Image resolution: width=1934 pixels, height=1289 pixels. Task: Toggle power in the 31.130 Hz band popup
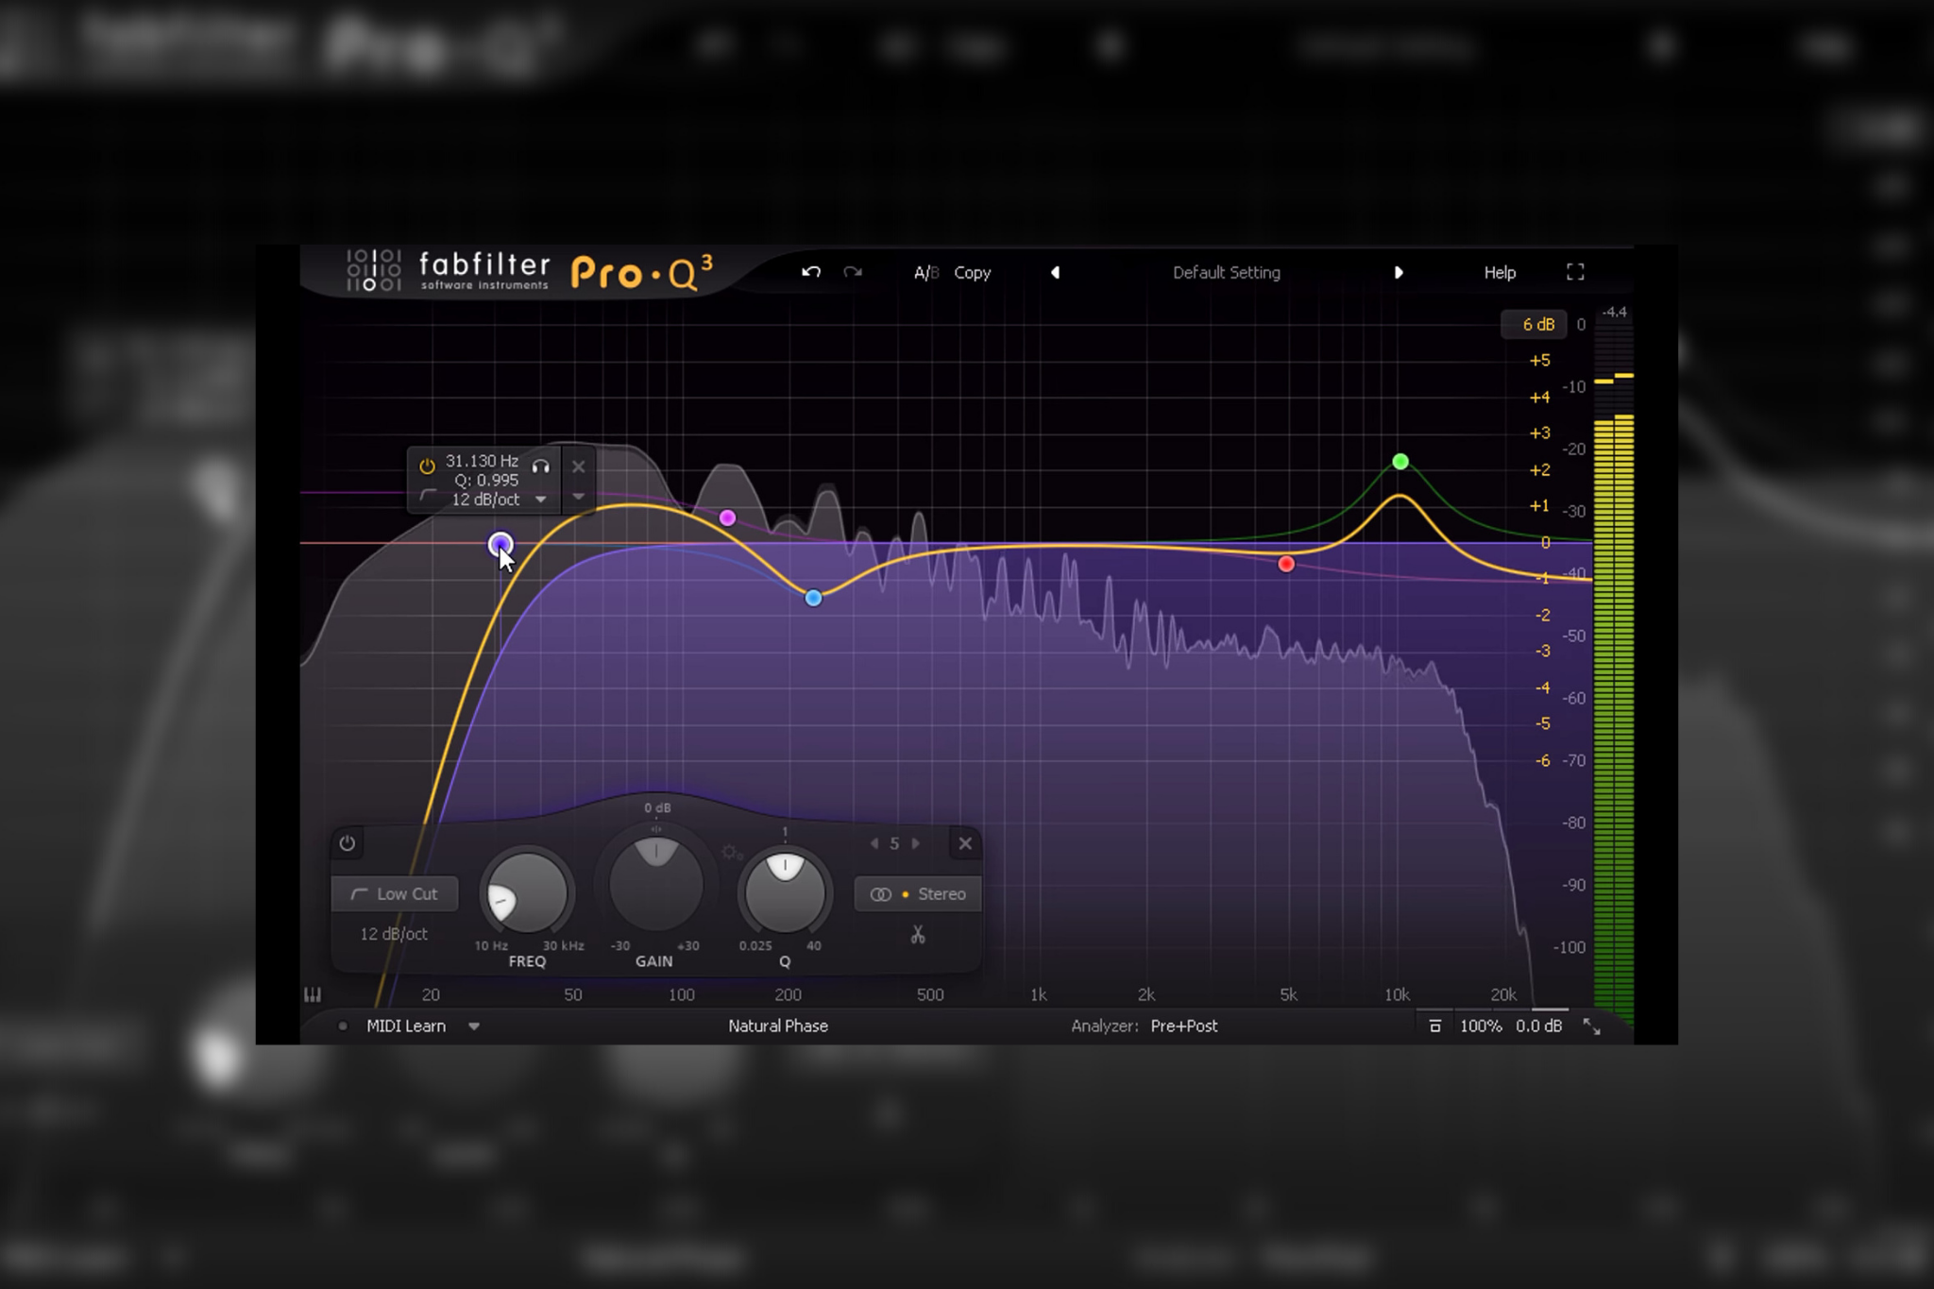pyautogui.click(x=427, y=466)
